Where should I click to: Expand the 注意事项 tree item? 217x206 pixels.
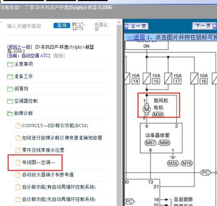click(24, 64)
